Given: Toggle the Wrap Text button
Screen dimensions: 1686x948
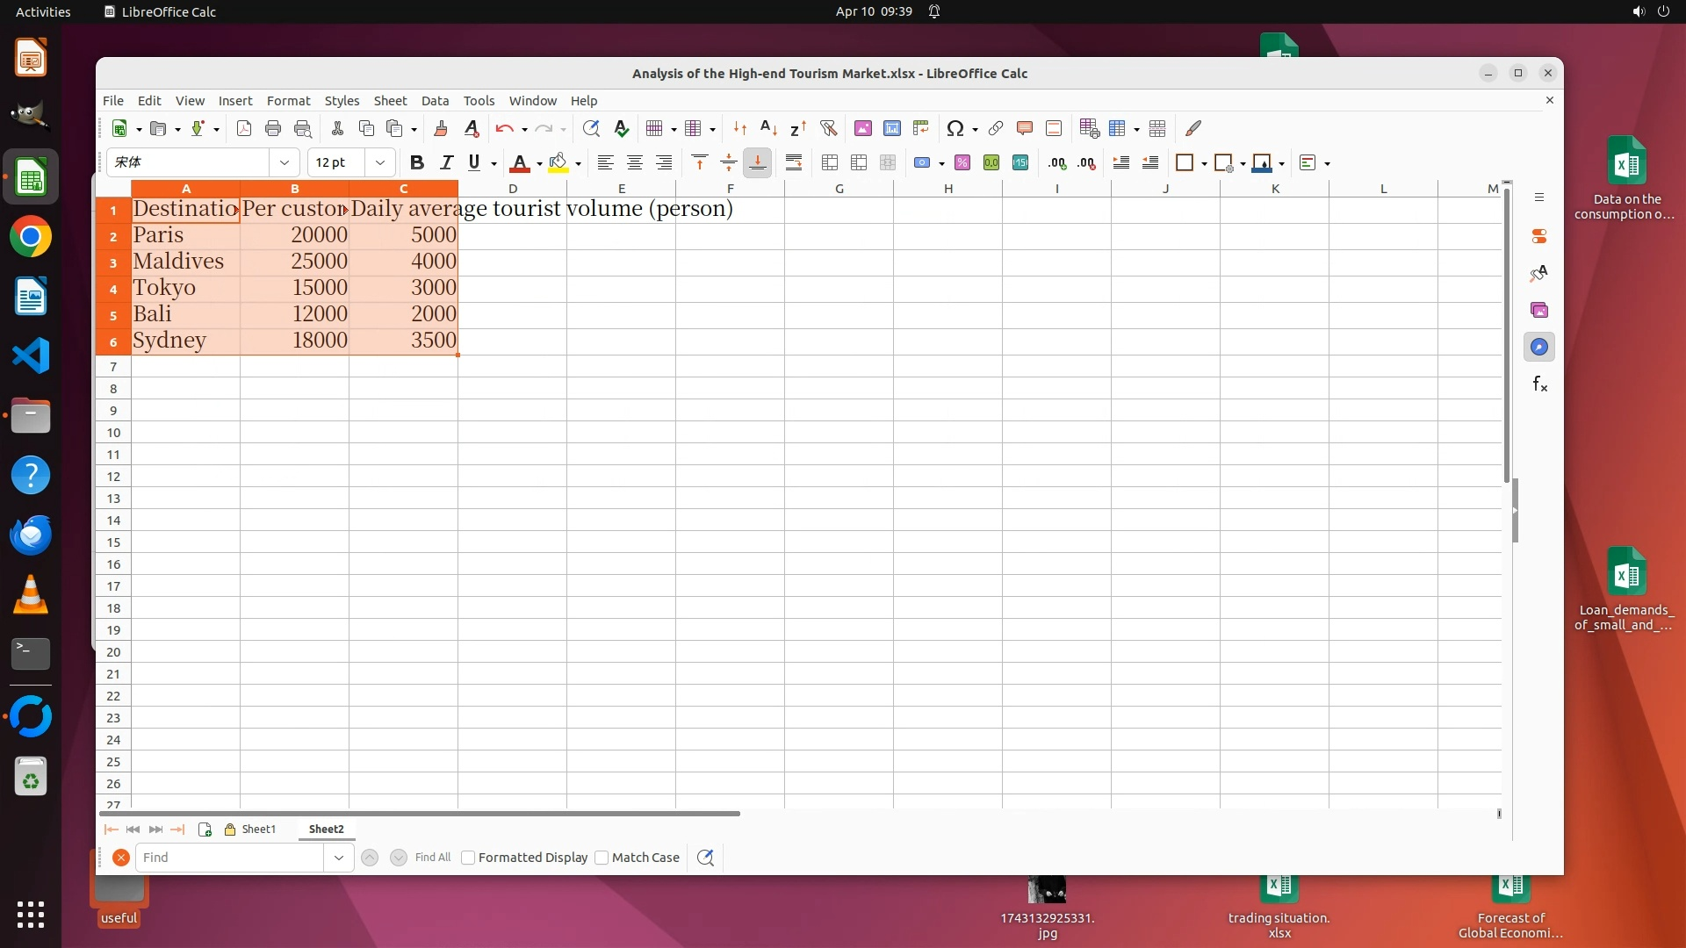Looking at the screenshot, I should pos(794,162).
